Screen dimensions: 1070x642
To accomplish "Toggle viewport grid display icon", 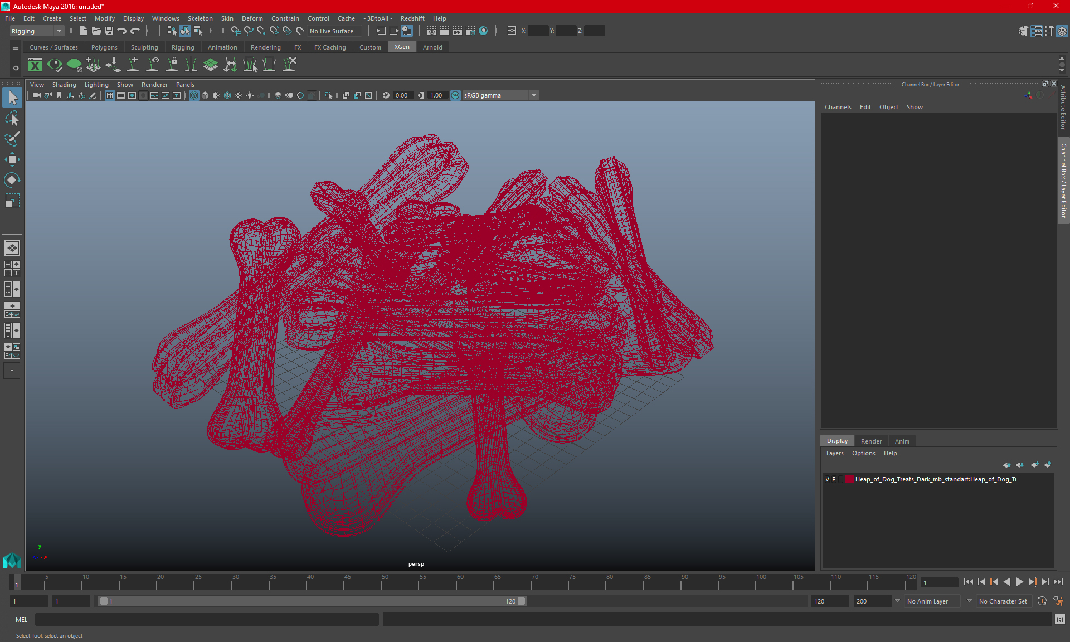I will pos(110,95).
